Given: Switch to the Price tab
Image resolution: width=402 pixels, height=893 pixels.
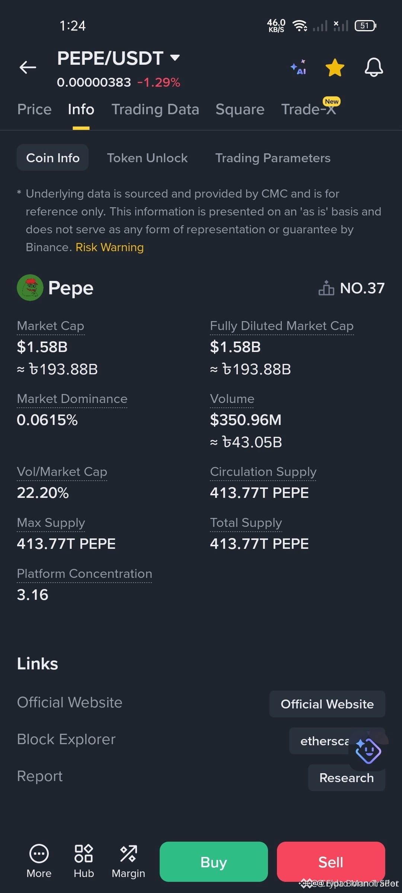Looking at the screenshot, I should coord(34,109).
